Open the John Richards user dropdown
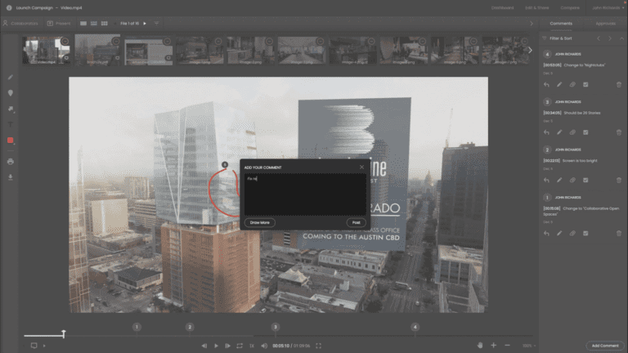Viewport: 628px width, 353px height. pos(606,7)
